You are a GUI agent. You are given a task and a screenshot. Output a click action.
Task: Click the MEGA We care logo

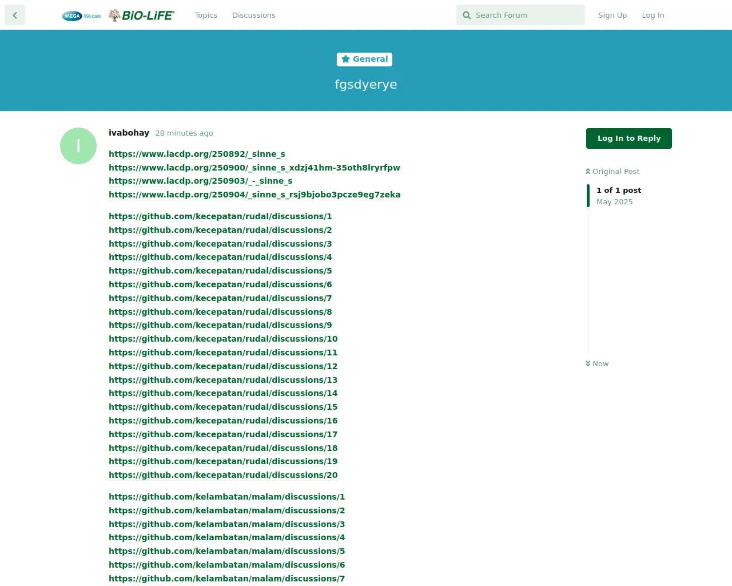(x=81, y=15)
